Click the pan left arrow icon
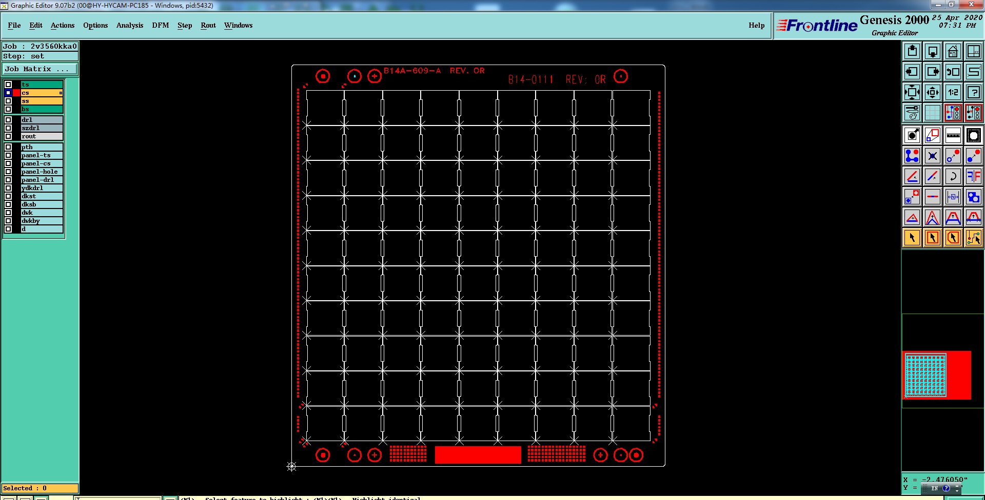The width and height of the screenshot is (985, 500). (x=912, y=72)
